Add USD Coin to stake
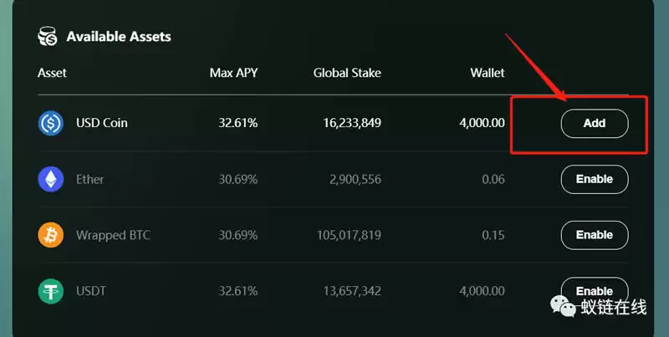 595,123
